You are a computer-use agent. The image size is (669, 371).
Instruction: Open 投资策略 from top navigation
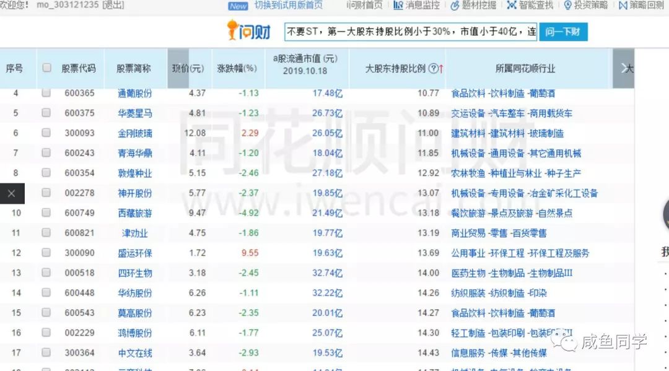[x=585, y=6]
